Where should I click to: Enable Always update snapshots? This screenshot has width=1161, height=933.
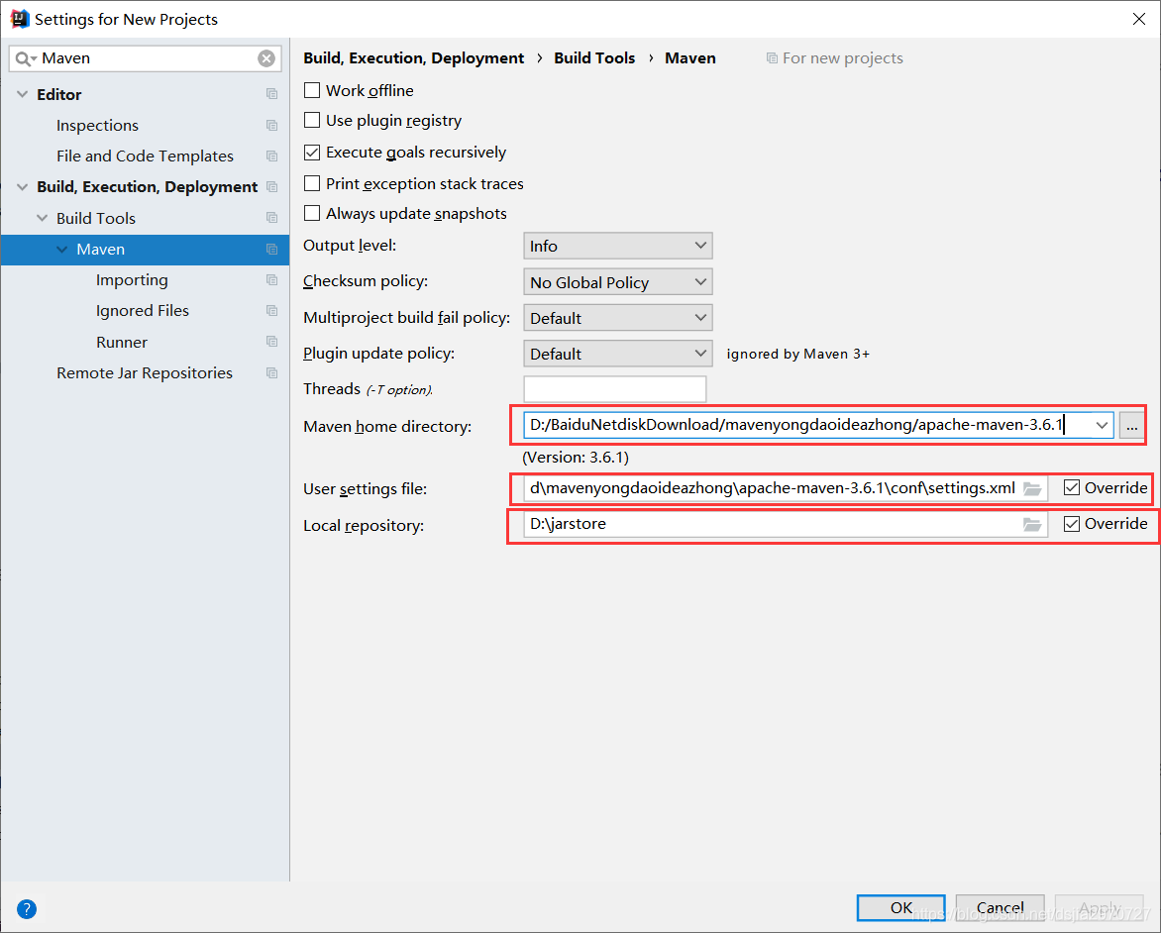[312, 213]
